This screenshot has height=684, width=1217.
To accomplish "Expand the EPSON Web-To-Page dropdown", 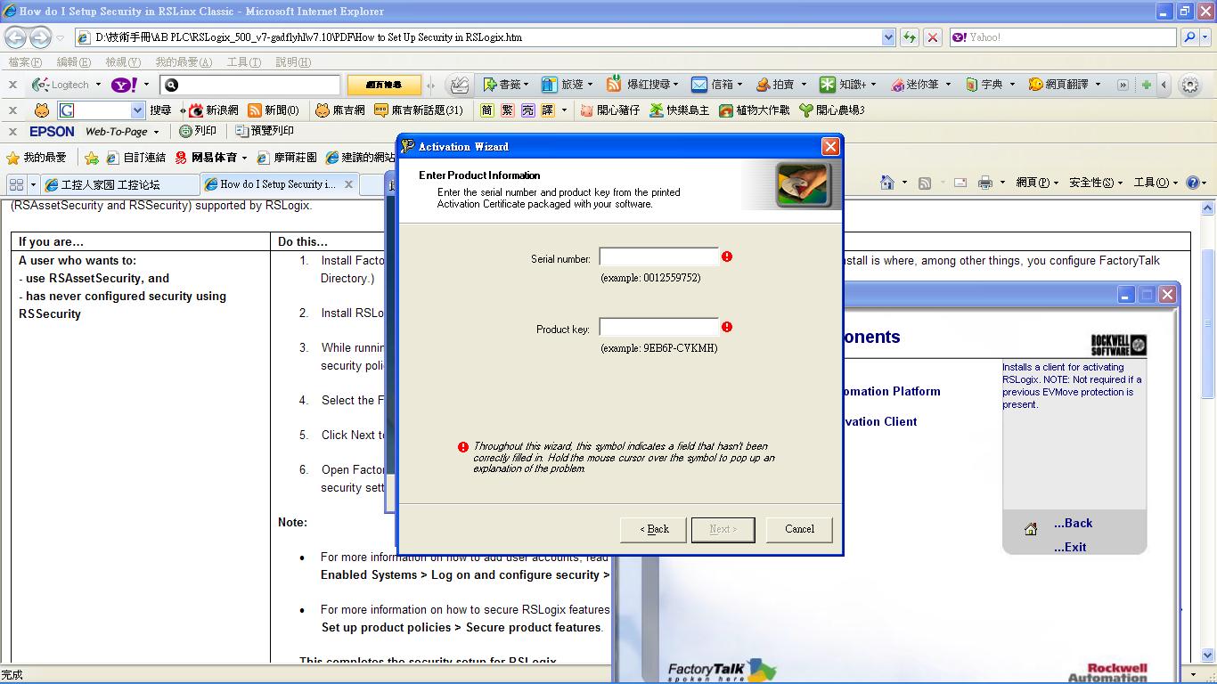I will tap(156, 132).
